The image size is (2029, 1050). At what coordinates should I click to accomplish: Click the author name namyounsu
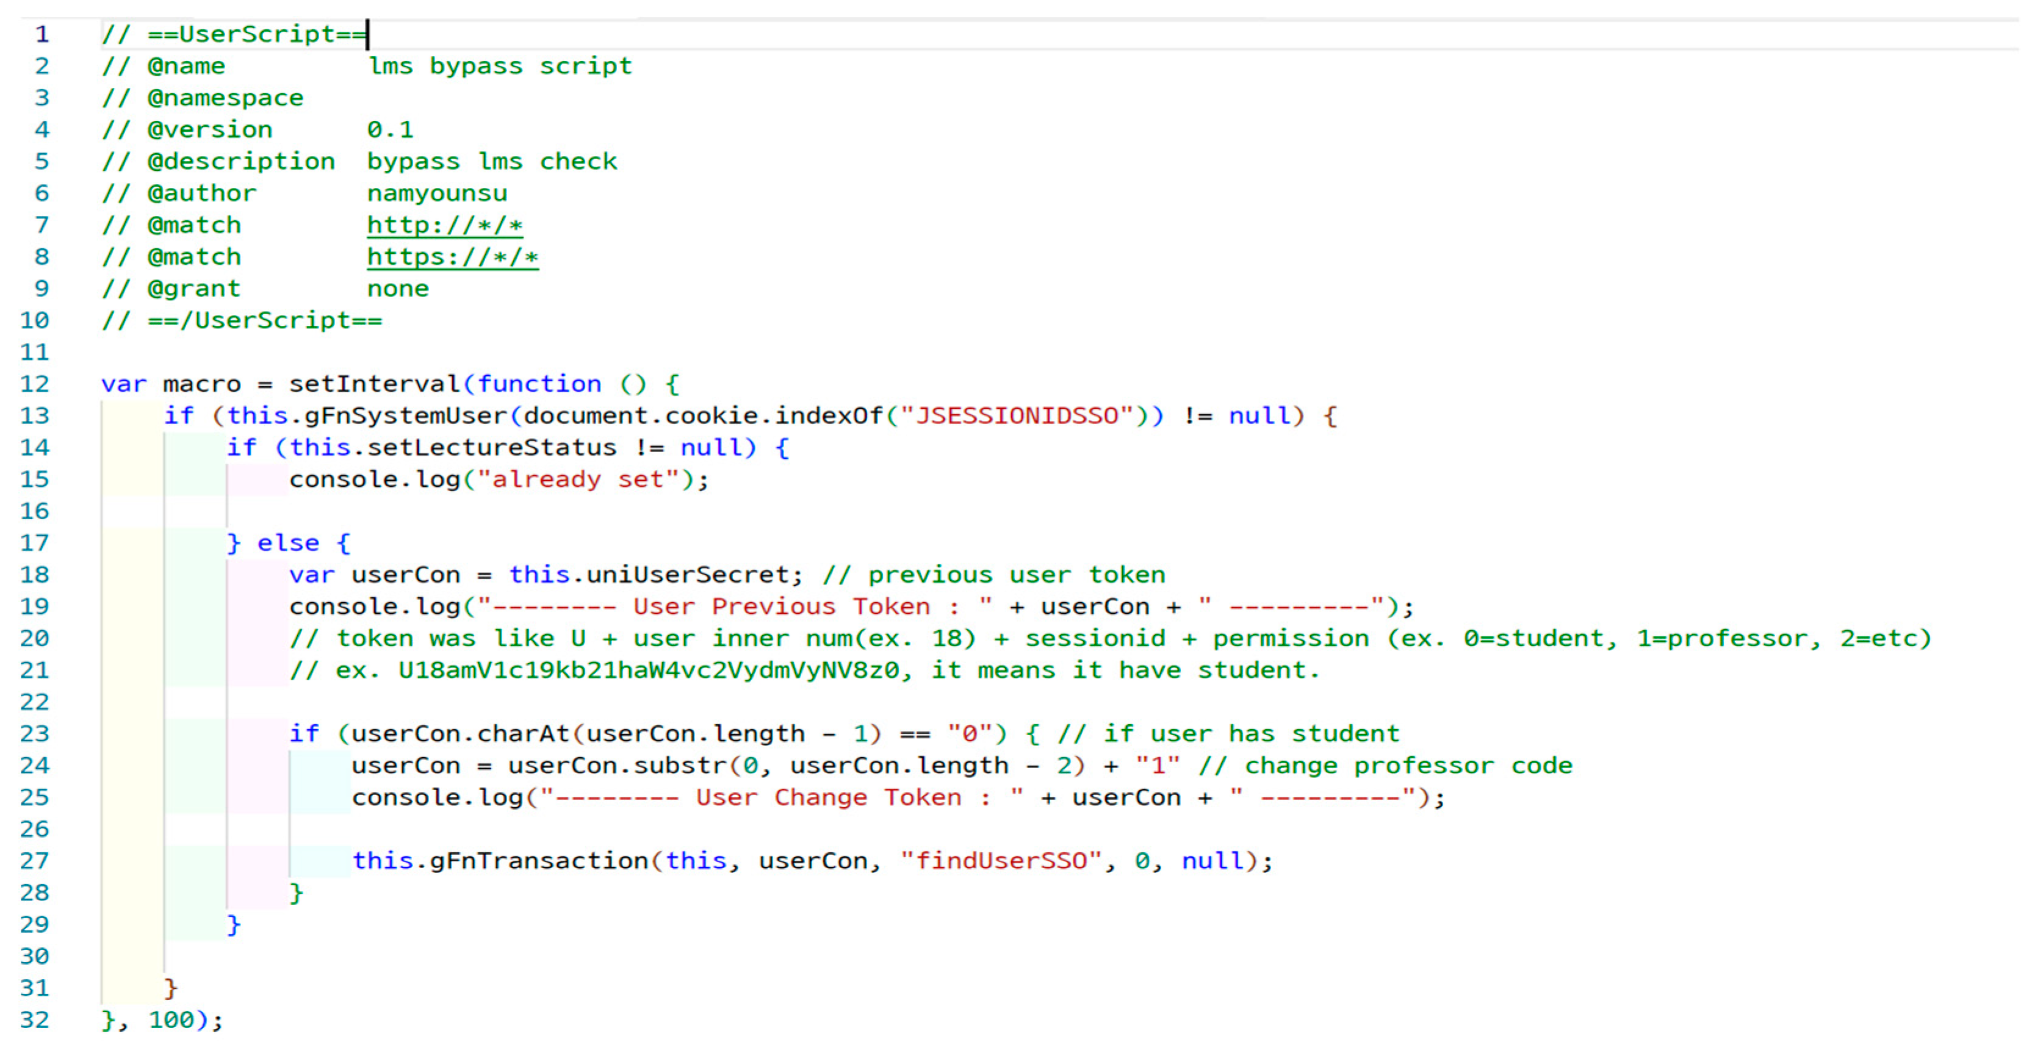(437, 194)
